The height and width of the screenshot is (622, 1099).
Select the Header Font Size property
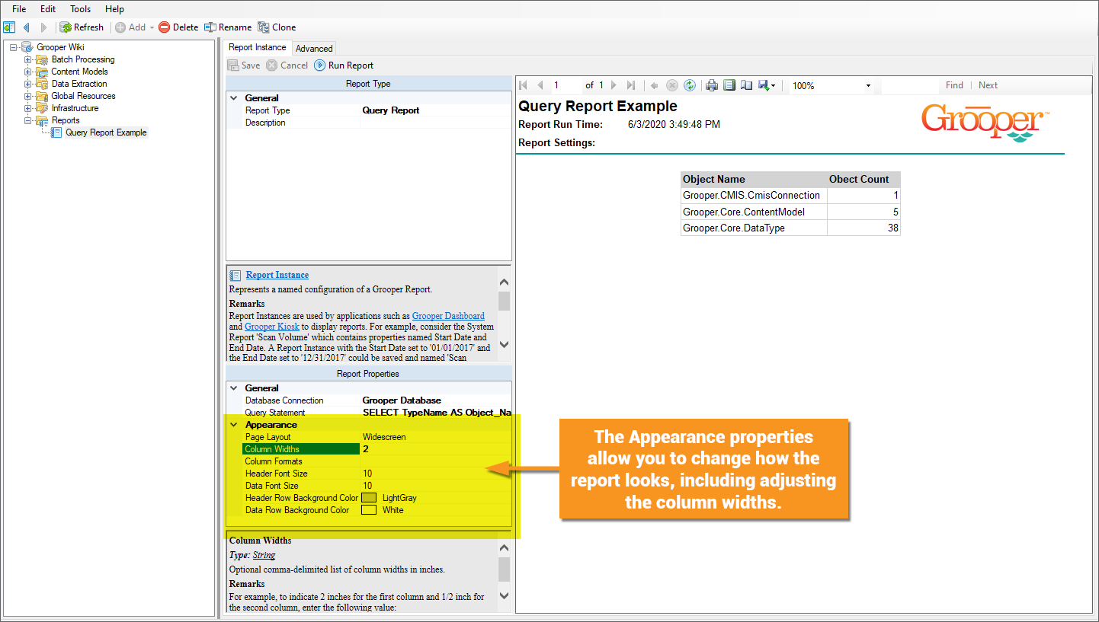click(x=369, y=474)
